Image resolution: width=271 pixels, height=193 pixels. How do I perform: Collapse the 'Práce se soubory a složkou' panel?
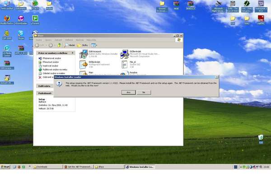pos(73,53)
